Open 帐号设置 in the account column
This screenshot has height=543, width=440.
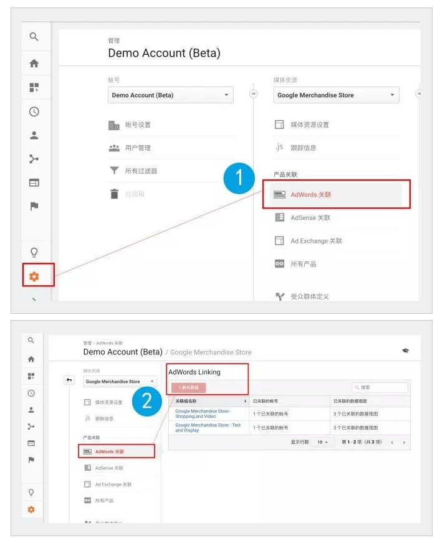tap(138, 125)
